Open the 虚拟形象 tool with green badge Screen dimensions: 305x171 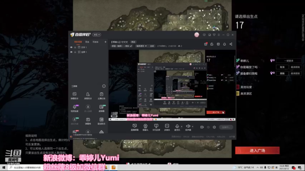pyautogui.click(x=74, y=121)
